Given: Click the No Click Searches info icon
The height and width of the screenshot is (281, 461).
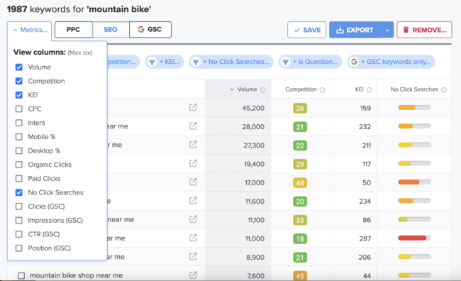Looking at the screenshot, I should point(444,90).
